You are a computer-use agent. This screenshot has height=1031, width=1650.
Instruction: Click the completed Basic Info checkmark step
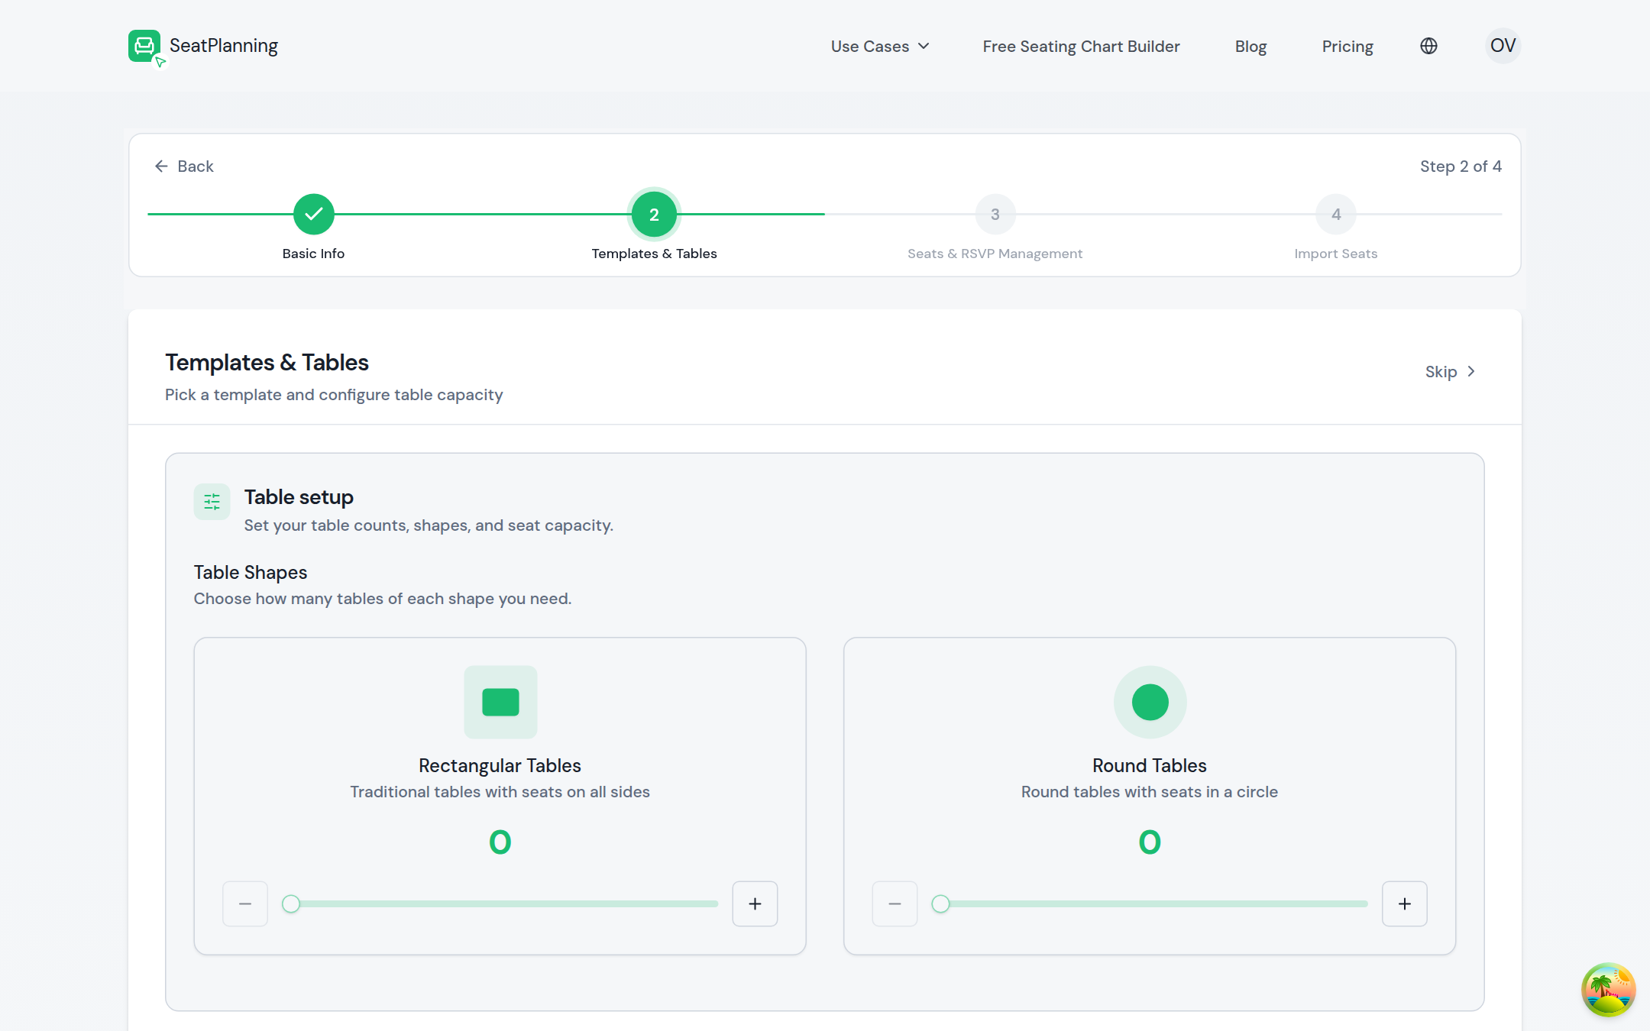click(x=313, y=215)
